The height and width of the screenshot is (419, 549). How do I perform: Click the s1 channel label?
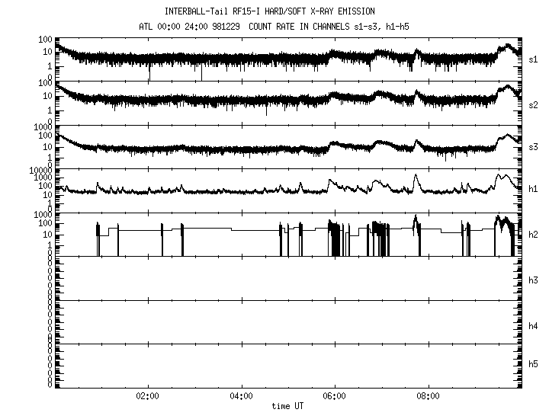[533, 59]
